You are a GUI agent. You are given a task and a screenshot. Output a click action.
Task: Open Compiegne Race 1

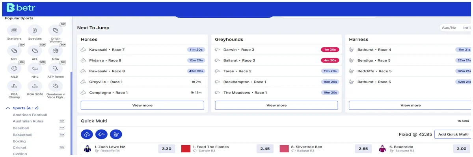pyautogui.click(x=142, y=93)
